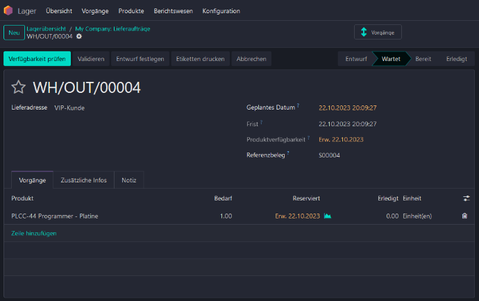Show help tooltip for Geplantes Datum
The image size is (479, 301).
coord(298,105)
